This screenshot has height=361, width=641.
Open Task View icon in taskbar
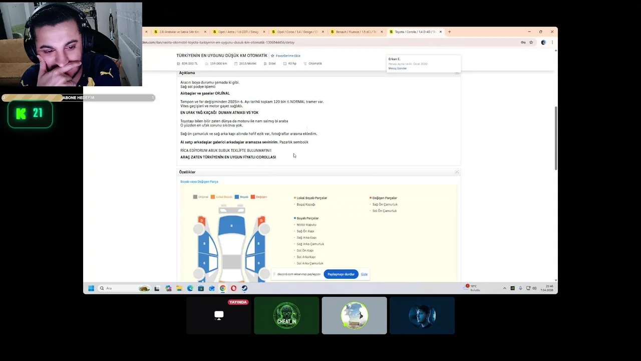157,288
